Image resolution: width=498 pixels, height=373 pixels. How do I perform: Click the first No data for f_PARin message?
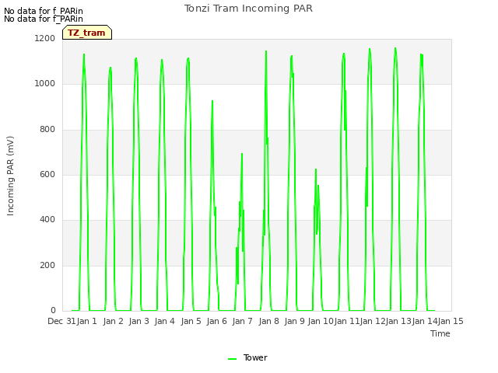[x=44, y=11]
